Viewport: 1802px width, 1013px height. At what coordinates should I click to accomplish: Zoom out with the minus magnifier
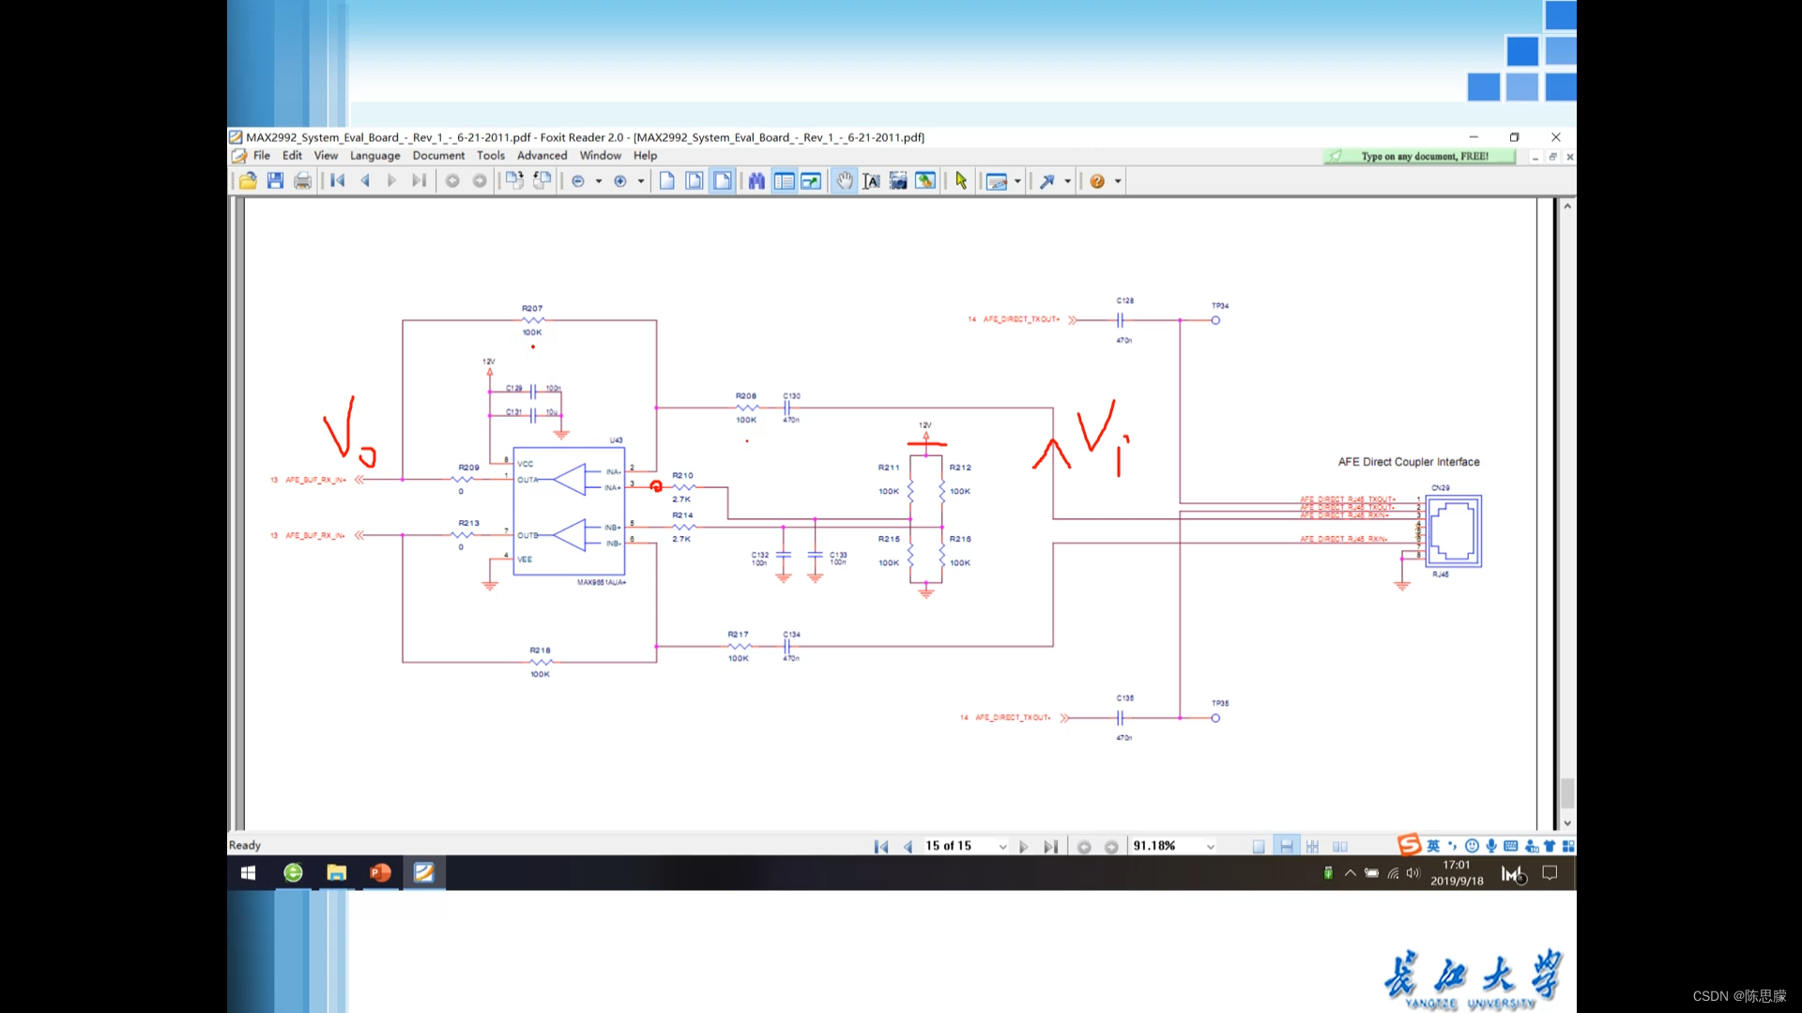[578, 181]
